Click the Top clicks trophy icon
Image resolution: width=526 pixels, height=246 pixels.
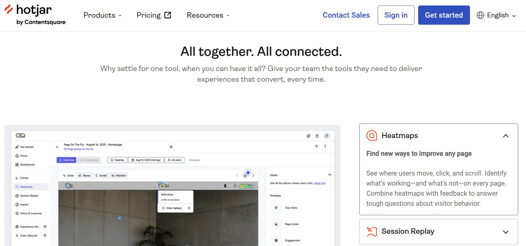(276, 208)
